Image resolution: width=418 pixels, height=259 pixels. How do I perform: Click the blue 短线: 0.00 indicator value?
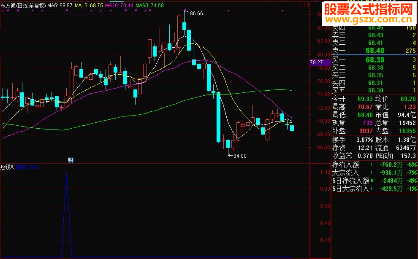coord(27,167)
